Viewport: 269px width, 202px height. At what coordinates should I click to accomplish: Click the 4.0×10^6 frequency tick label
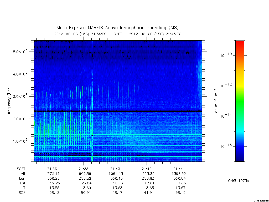[20, 74]
